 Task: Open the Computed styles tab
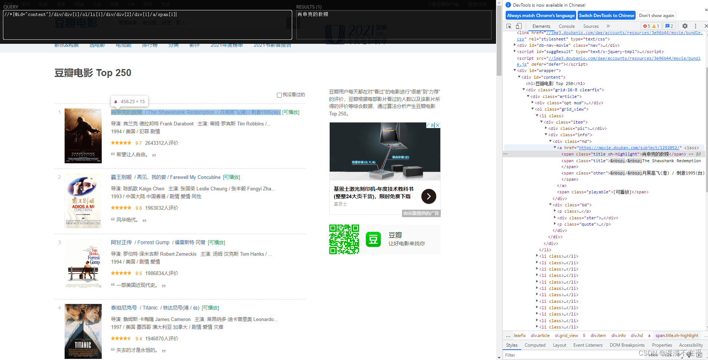click(x=535, y=345)
